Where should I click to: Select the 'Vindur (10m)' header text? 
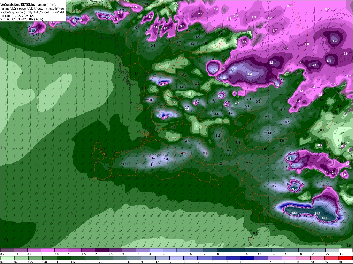click(x=46, y=5)
